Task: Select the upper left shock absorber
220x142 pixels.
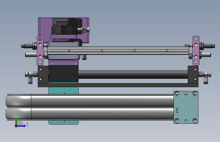Action: (x=29, y=46)
